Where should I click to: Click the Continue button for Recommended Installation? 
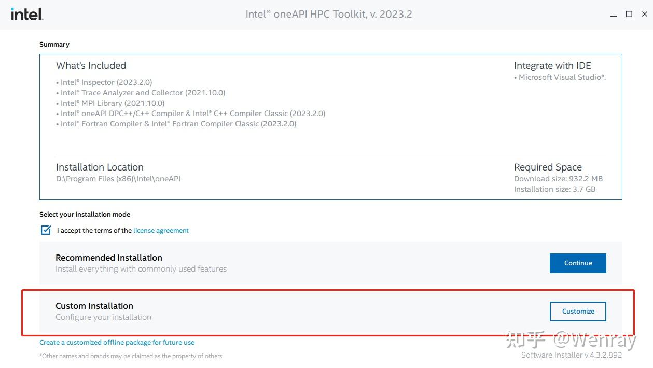(578, 263)
